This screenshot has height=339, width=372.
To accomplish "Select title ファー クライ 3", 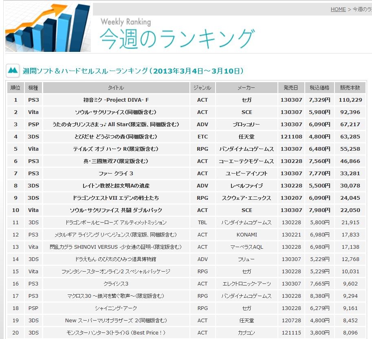I will (x=116, y=174).
